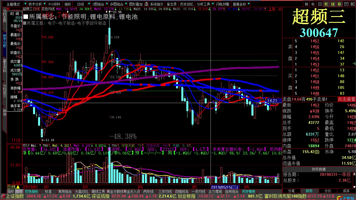356x200 pixels.
Task: Click the collapse-panel window icon at top right
Action: click(346, 4)
